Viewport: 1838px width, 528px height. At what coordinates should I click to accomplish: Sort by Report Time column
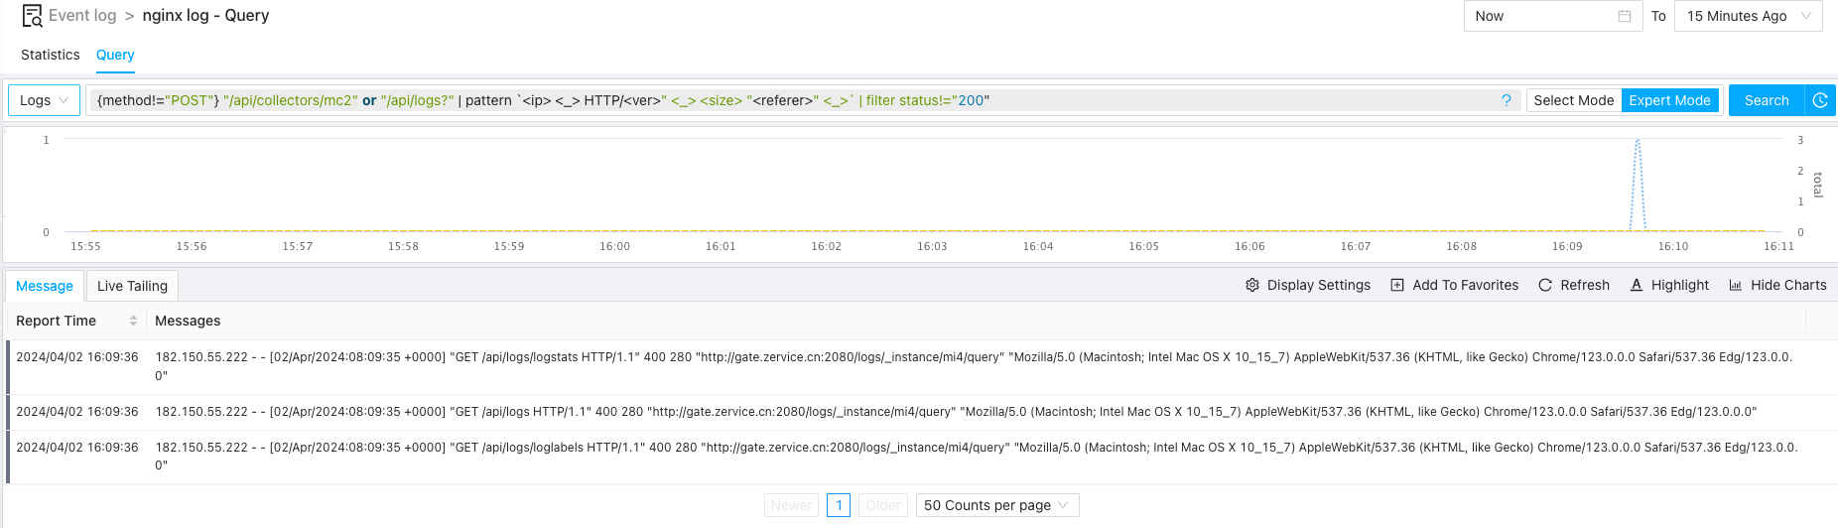click(x=133, y=321)
